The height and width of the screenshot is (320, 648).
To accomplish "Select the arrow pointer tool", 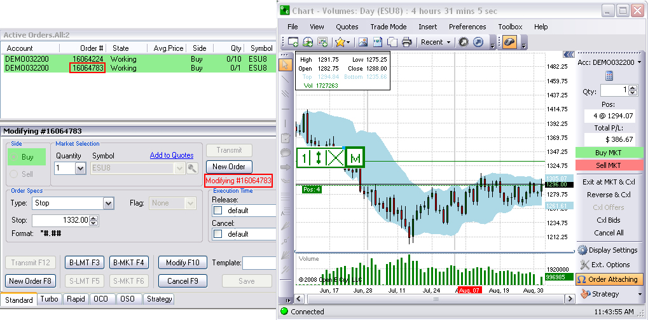I will (x=285, y=63).
